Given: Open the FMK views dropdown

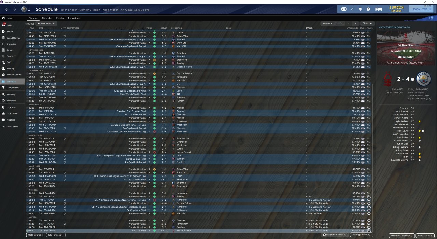Looking at the screenshot, I should [47, 24].
